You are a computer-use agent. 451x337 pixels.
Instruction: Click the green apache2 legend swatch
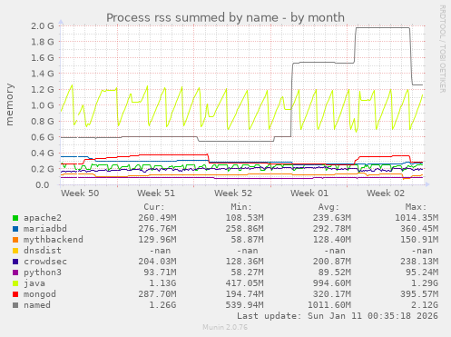(15, 218)
